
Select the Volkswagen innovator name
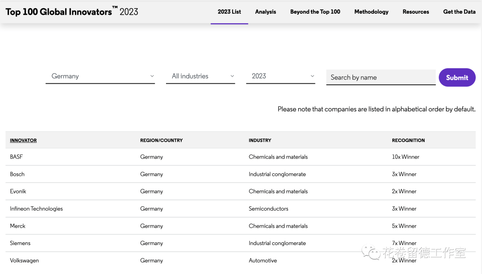click(x=24, y=261)
